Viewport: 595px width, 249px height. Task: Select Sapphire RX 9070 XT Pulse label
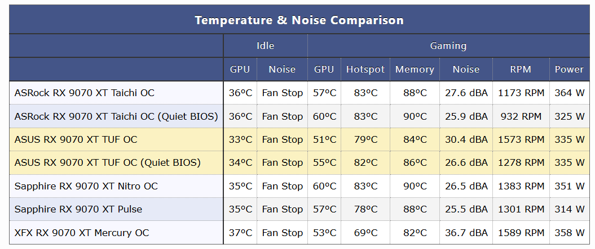pos(78,209)
